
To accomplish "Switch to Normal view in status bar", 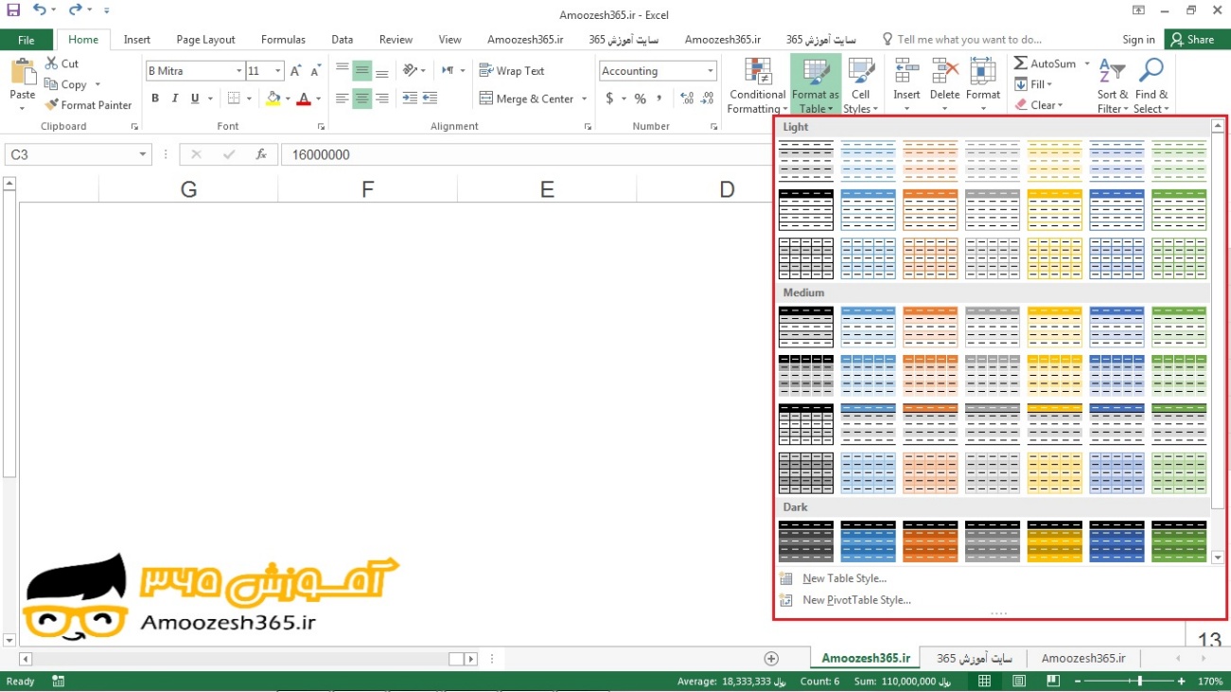I will click(984, 682).
